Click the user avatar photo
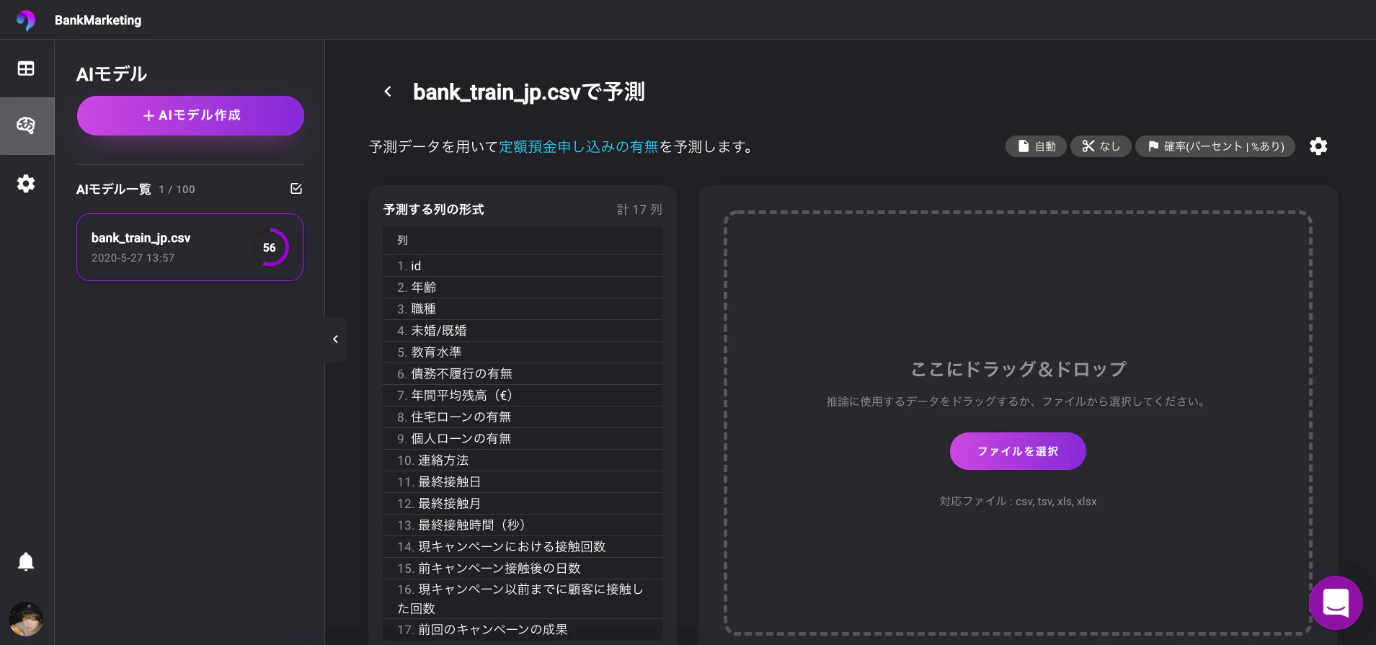1376x645 pixels. [x=26, y=619]
